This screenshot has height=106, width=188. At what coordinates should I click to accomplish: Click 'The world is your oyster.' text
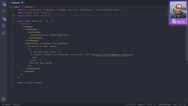point(43,46)
